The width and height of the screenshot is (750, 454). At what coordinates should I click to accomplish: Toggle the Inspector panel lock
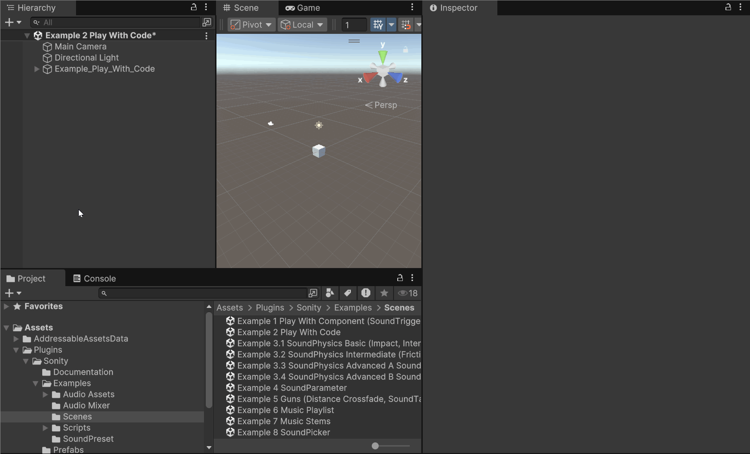click(x=728, y=7)
